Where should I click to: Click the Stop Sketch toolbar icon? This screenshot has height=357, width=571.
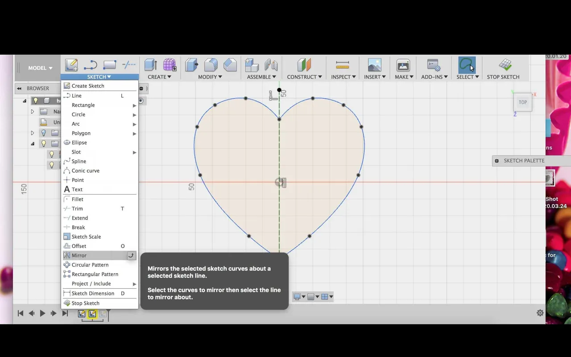(x=505, y=65)
